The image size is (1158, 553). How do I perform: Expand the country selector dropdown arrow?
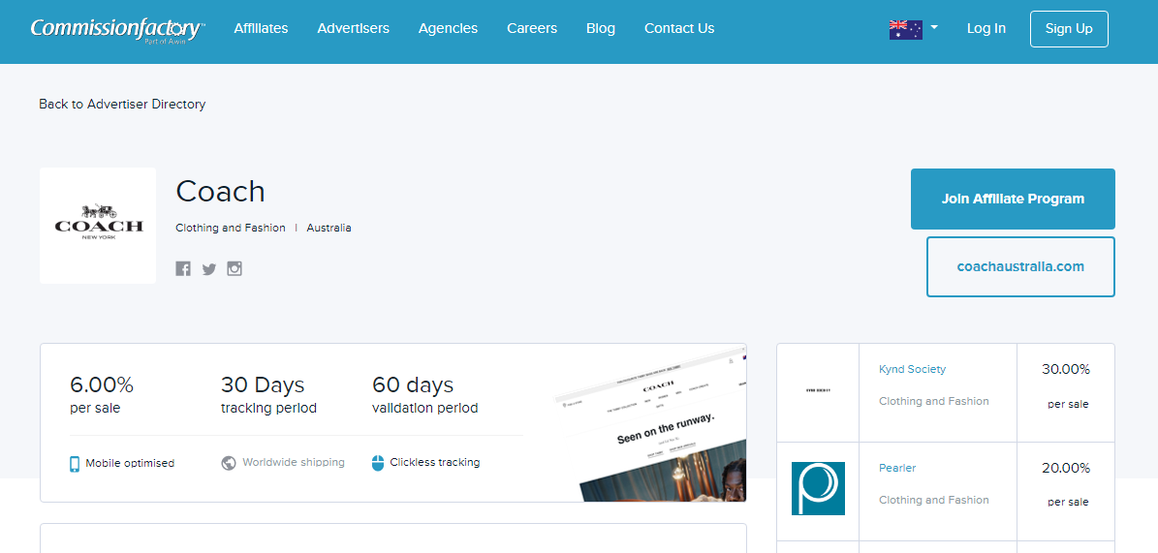click(x=934, y=27)
